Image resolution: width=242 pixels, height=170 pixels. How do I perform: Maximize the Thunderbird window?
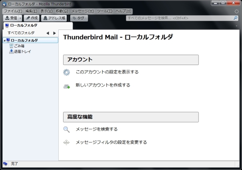coord(223,3)
